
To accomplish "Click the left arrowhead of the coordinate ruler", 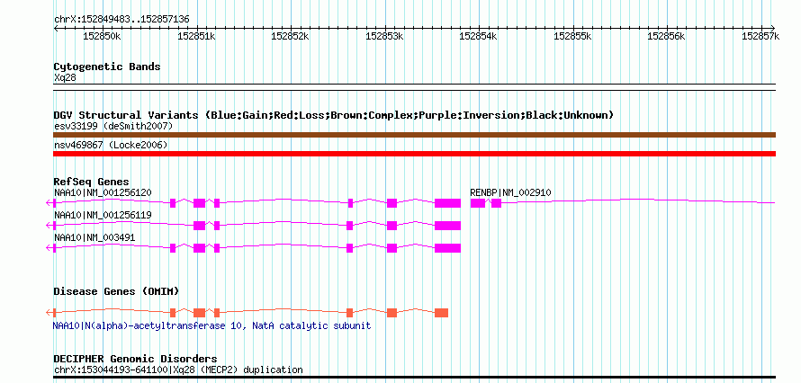I will click(56, 28).
